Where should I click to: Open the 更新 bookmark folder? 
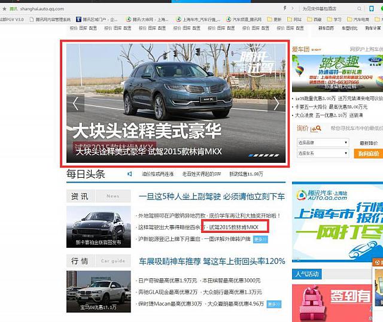(x=274, y=19)
